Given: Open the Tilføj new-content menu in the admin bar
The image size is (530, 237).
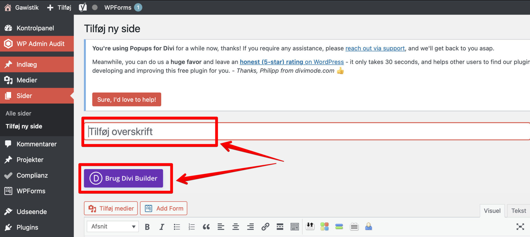Looking at the screenshot, I should pos(59,7).
